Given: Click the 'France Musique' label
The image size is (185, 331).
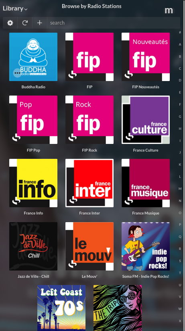Looking at the screenshot, I should pyautogui.click(x=146, y=213).
